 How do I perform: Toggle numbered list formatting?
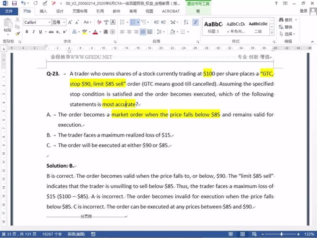(133, 22)
